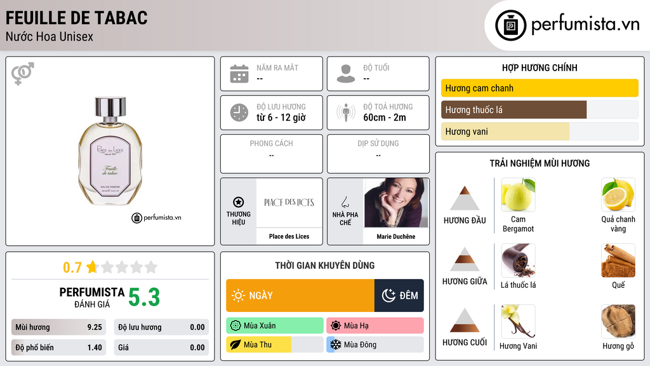Image resolution: width=650 pixels, height=366 pixels.
Task: Click the Hương cam chanh accord bar
Action: 540,88
